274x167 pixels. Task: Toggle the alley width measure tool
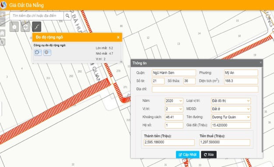click(37, 27)
